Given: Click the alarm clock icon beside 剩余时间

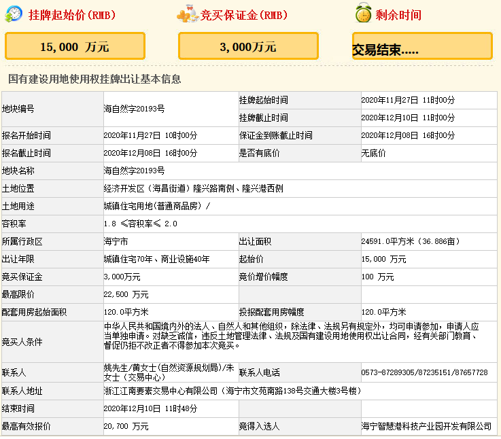Looking at the screenshot, I should pos(364,13).
